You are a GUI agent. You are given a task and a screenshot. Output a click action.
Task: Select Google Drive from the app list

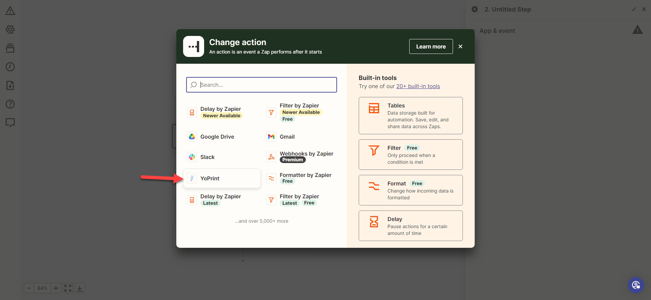pos(222,137)
